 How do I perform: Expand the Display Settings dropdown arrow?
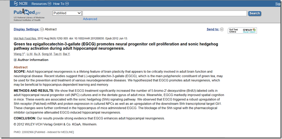[42, 29]
